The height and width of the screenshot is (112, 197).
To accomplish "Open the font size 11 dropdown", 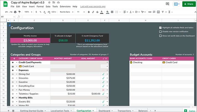I will [81, 12].
